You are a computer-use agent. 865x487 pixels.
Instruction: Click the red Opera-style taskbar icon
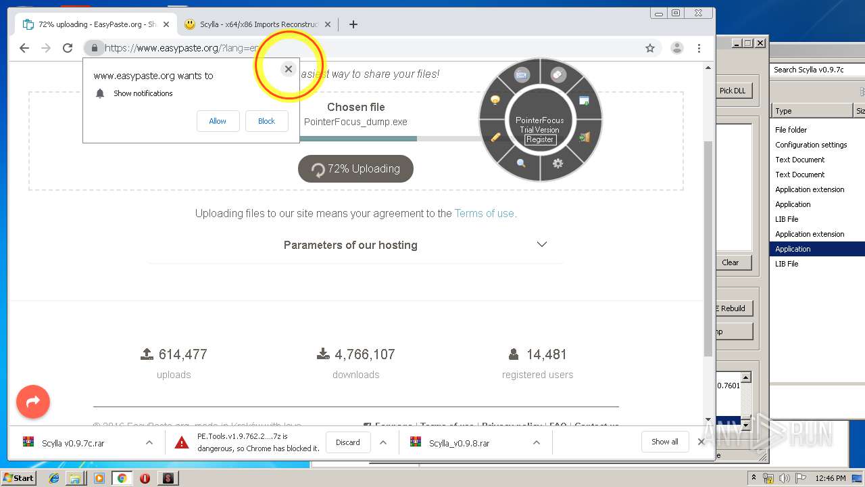click(x=145, y=478)
